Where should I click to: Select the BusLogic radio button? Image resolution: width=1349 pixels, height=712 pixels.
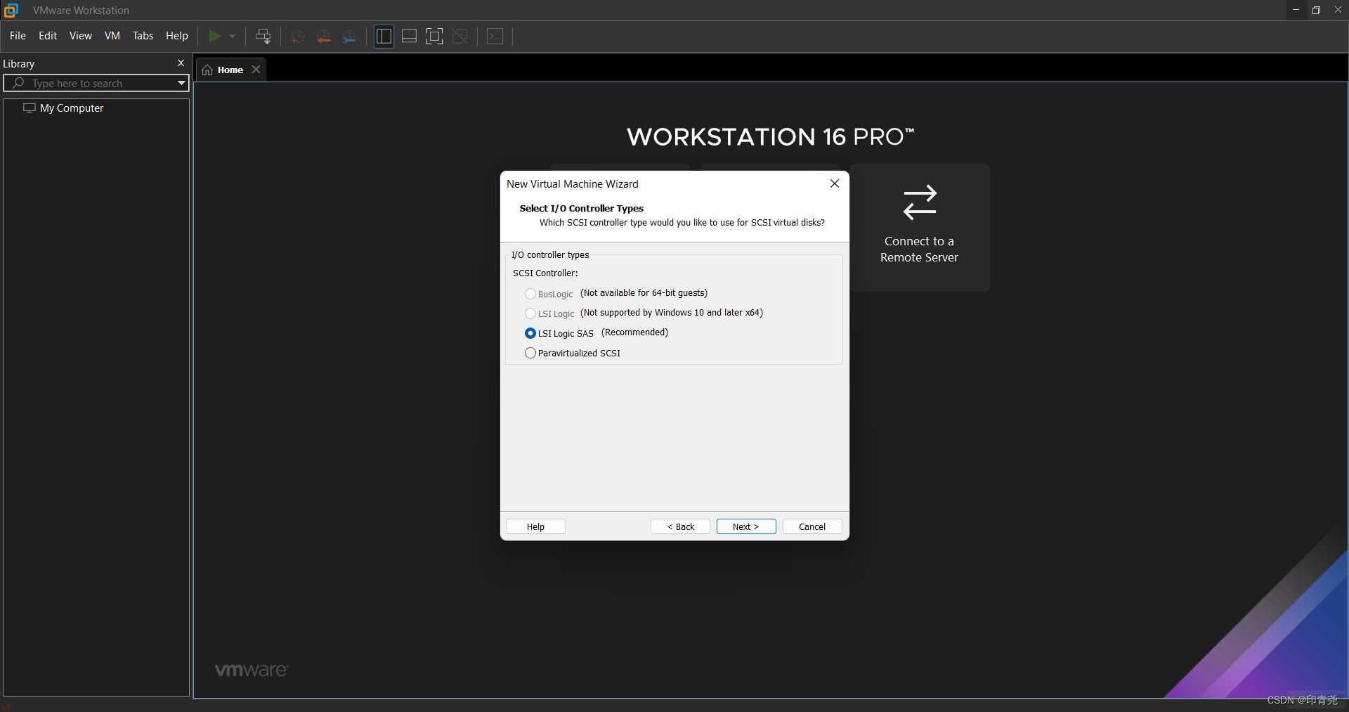530,294
